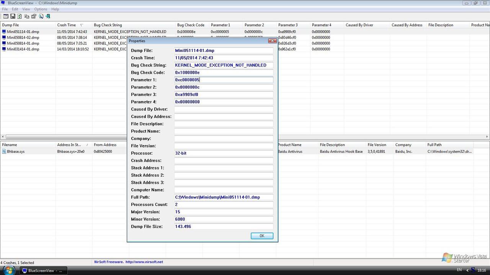This screenshot has height=275, width=490.
Task: Switch to BlueScreenView taskbar button
Action: [43, 270]
